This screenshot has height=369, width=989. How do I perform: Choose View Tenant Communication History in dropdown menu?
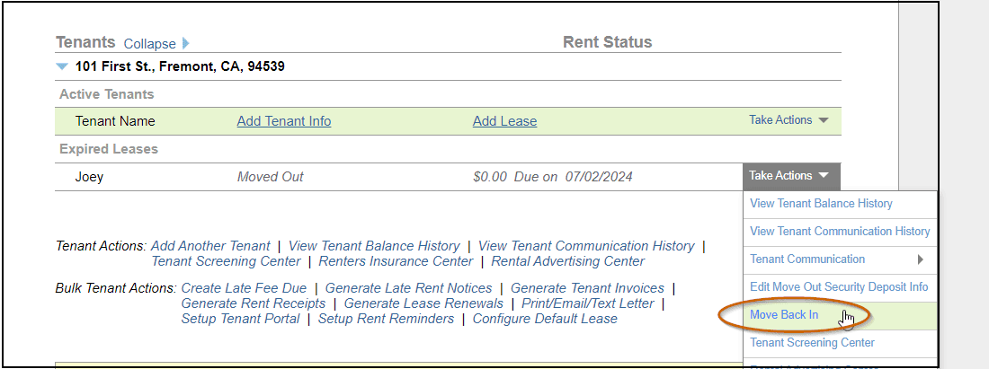coord(840,232)
